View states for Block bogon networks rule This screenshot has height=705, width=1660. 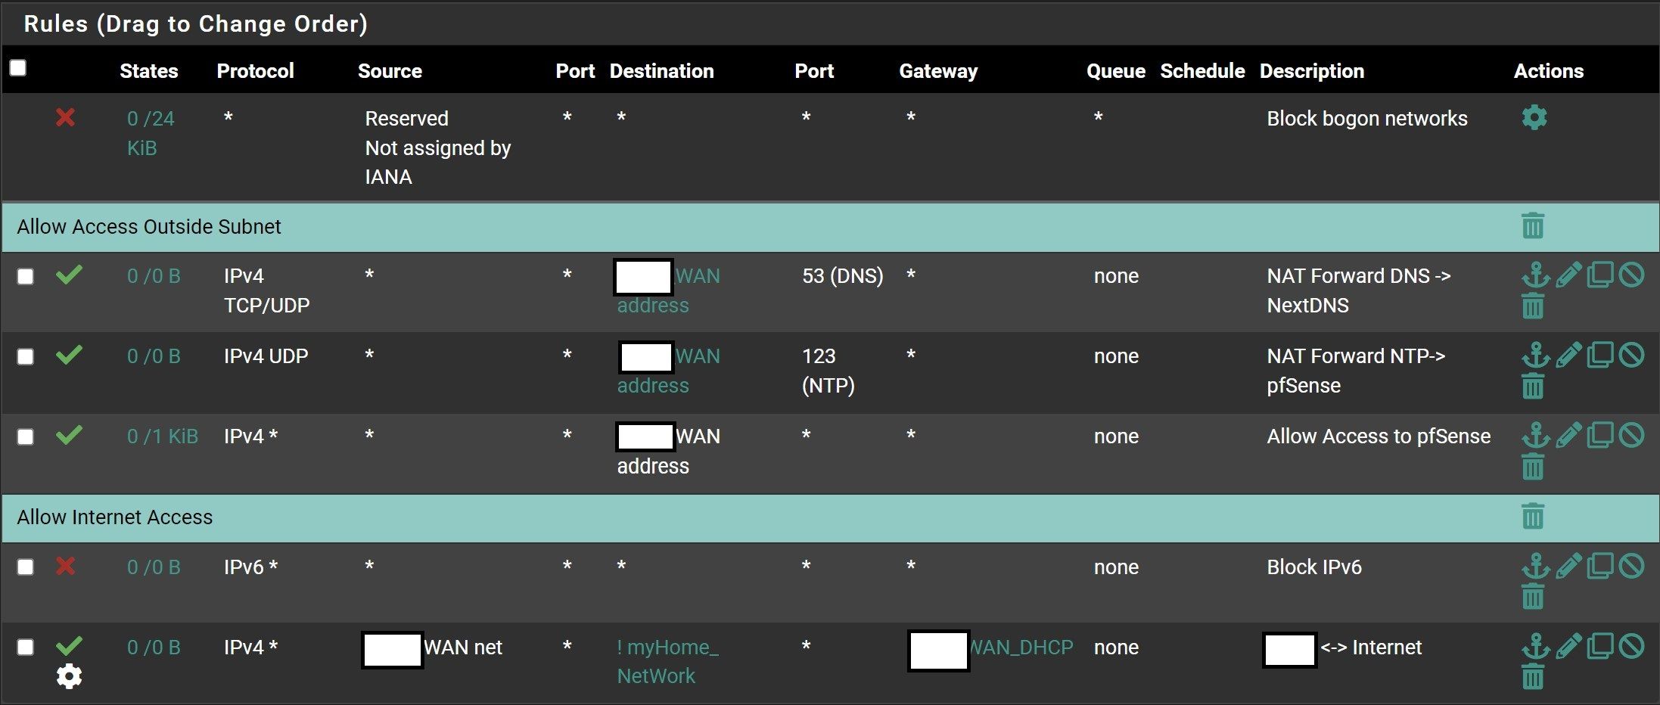click(151, 133)
